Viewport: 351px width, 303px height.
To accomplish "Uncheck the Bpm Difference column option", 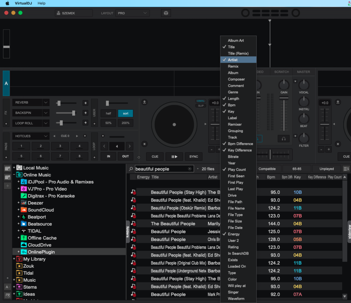I will coord(238,144).
